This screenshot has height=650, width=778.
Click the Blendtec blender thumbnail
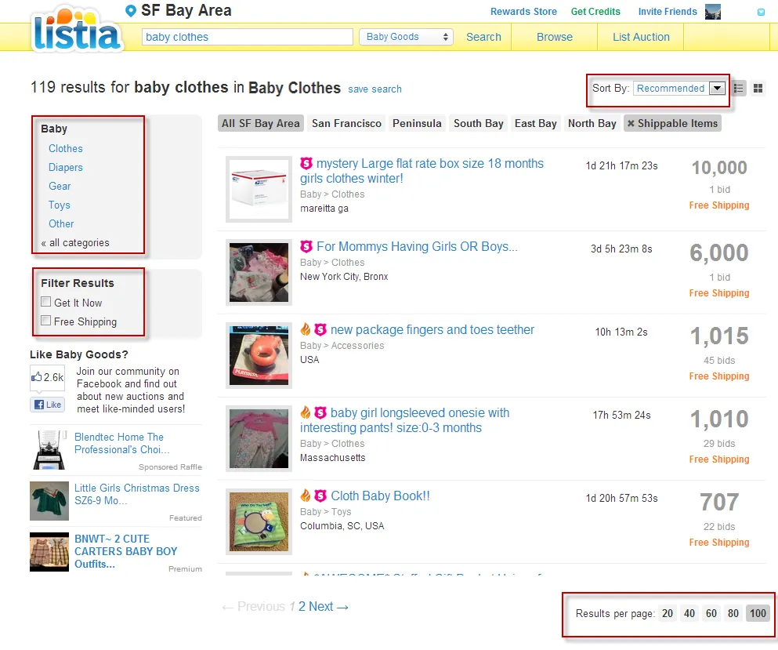tap(49, 450)
